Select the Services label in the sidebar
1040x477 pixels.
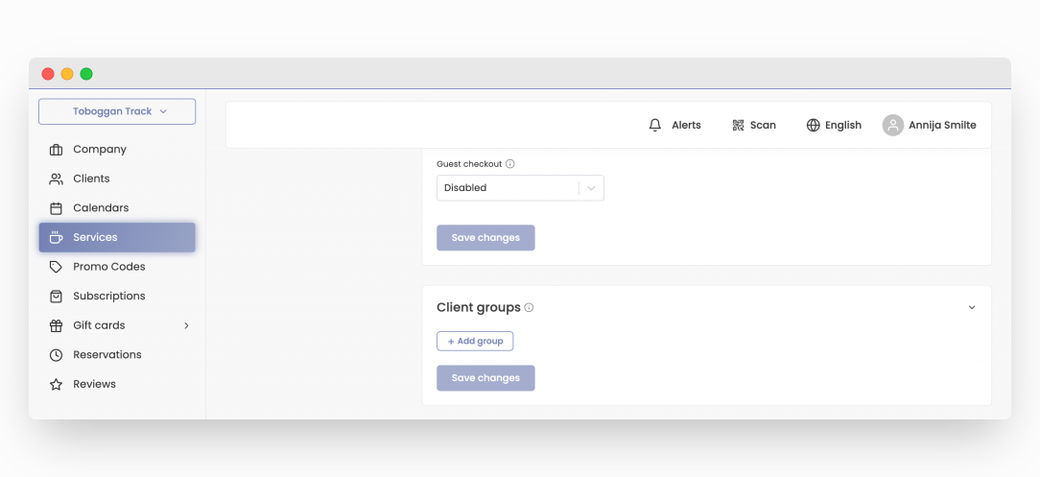(x=95, y=237)
